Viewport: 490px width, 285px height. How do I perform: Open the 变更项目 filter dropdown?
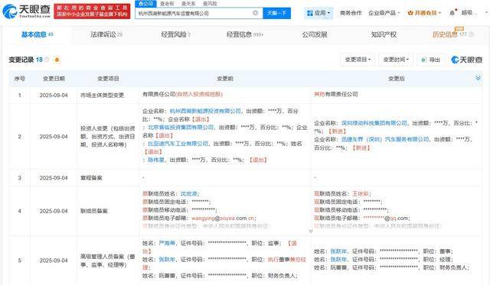click(358, 60)
